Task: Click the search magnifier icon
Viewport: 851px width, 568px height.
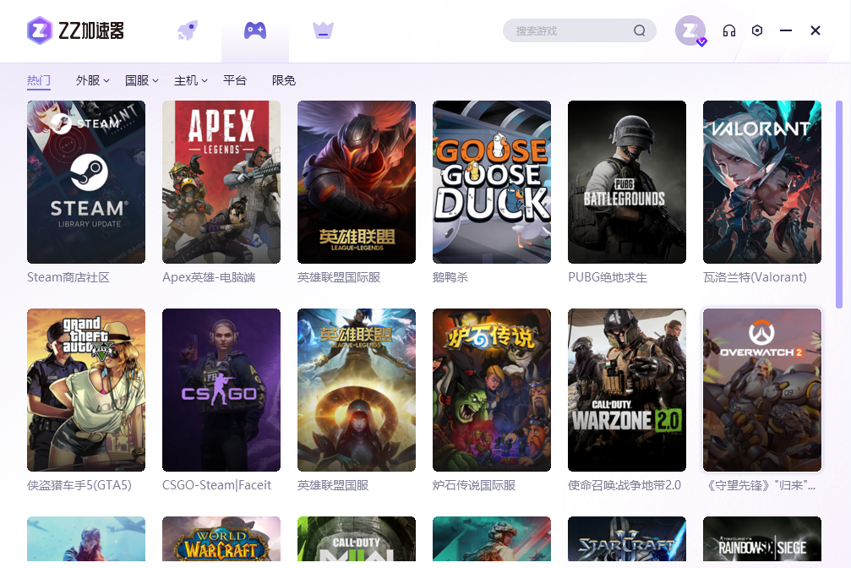Action: [640, 30]
